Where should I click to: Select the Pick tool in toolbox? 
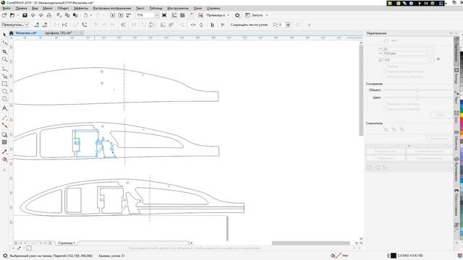pyautogui.click(x=4, y=35)
